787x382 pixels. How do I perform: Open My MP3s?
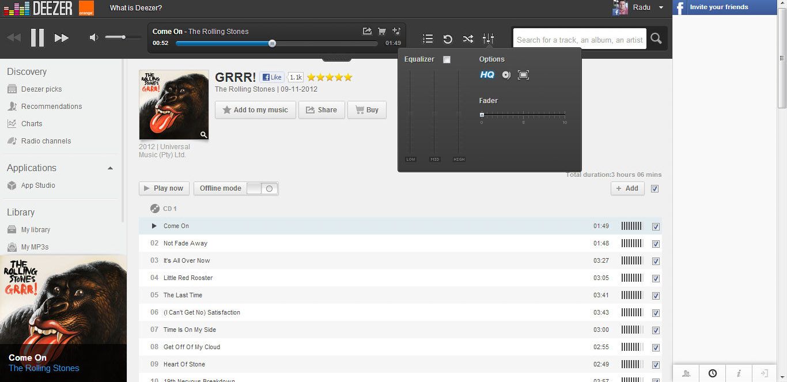(35, 247)
